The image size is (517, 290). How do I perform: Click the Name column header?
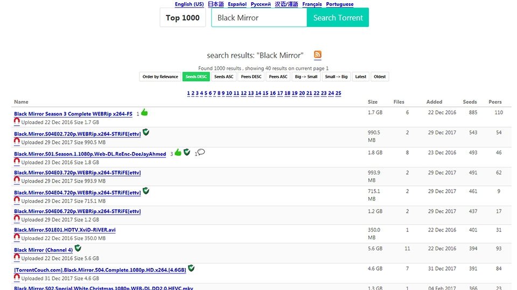coord(21,102)
